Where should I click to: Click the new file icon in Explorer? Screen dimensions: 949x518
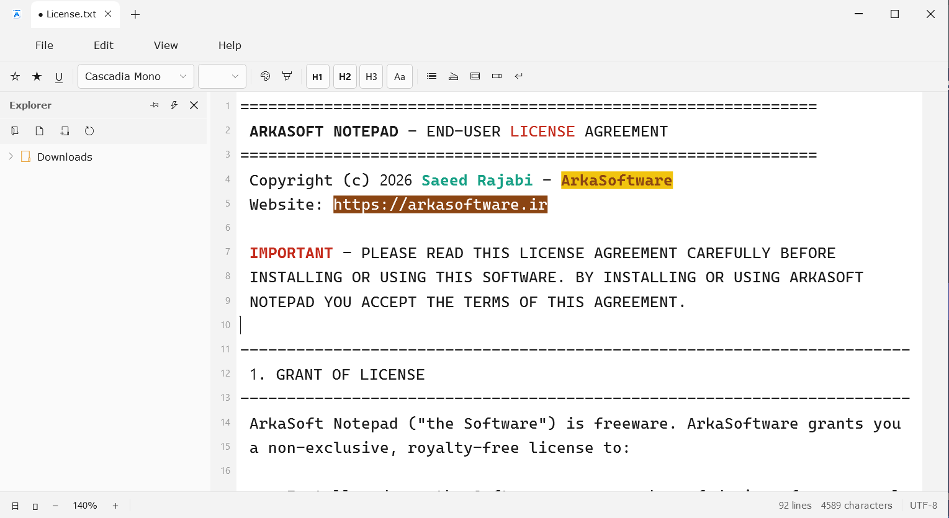[x=40, y=131]
